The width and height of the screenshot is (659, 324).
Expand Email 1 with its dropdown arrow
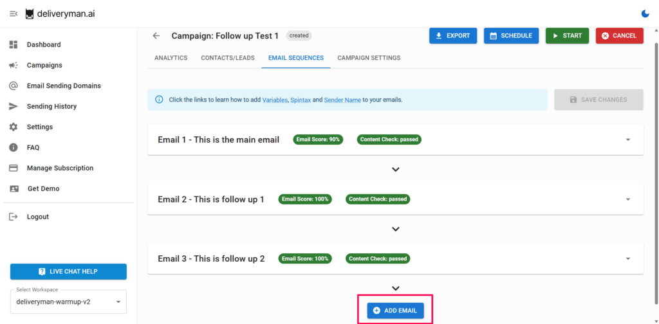click(628, 139)
